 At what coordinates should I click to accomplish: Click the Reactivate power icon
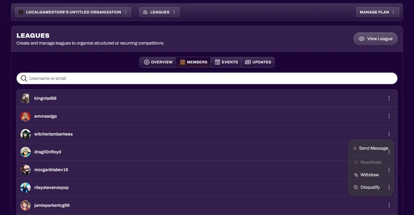[356, 162]
